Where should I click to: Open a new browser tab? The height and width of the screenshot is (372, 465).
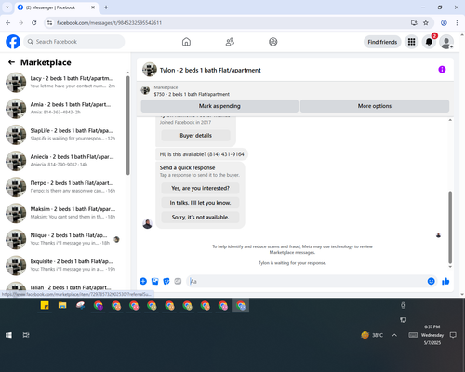[106, 7]
